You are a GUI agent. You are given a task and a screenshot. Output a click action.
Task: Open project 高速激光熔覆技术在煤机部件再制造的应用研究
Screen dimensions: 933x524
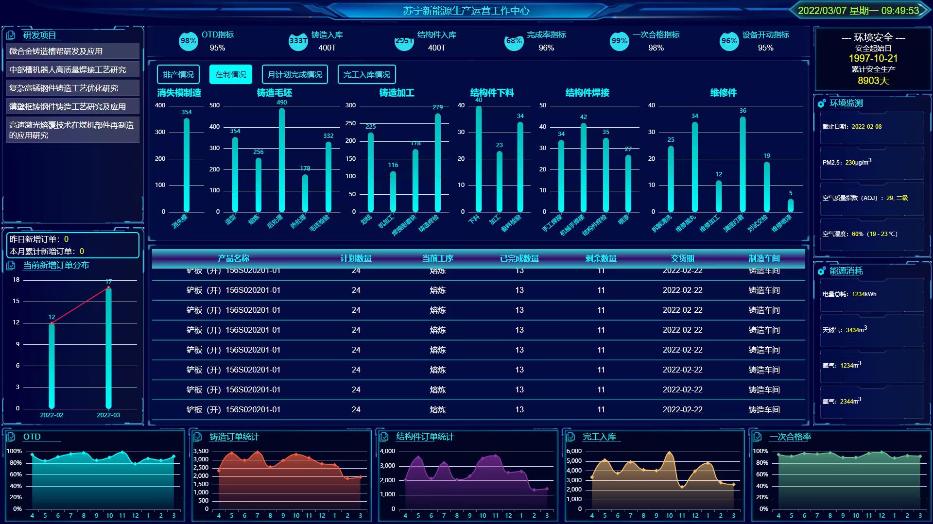click(x=73, y=130)
